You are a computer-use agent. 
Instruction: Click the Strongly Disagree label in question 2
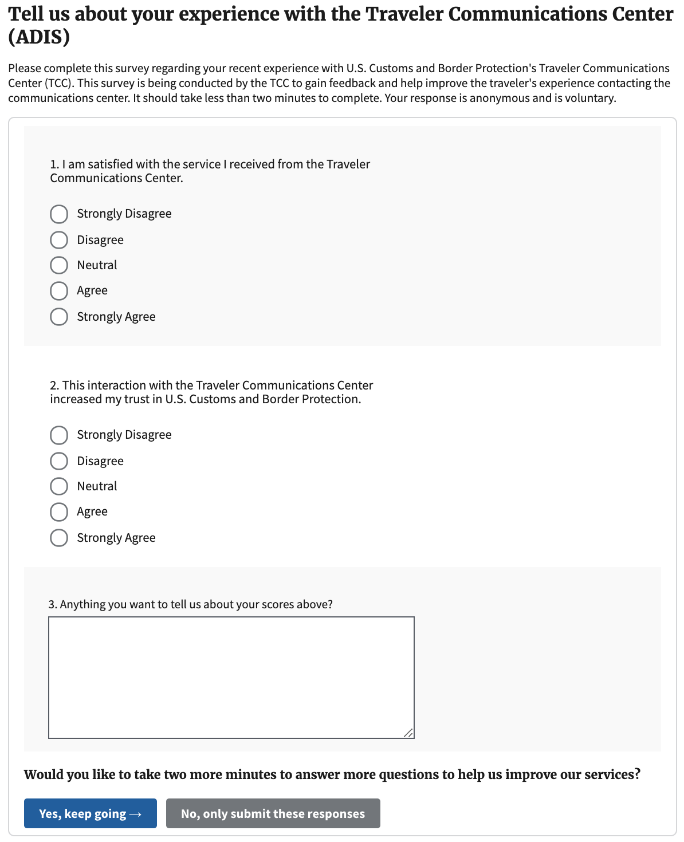tap(124, 435)
